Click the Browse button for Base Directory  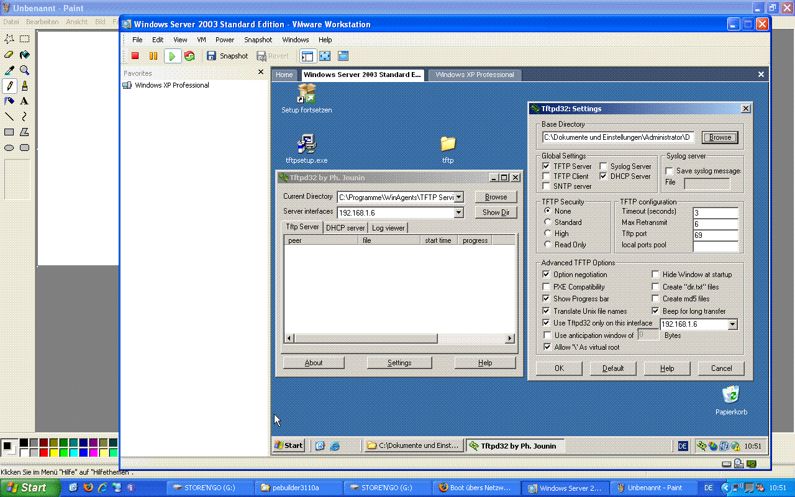coord(720,137)
